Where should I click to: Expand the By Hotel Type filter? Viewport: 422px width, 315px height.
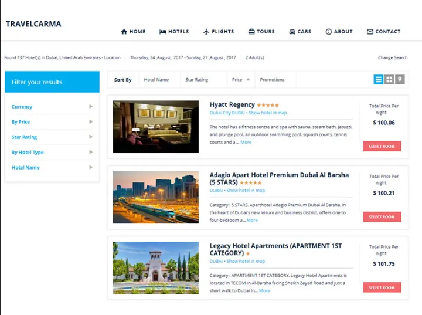pos(52,153)
